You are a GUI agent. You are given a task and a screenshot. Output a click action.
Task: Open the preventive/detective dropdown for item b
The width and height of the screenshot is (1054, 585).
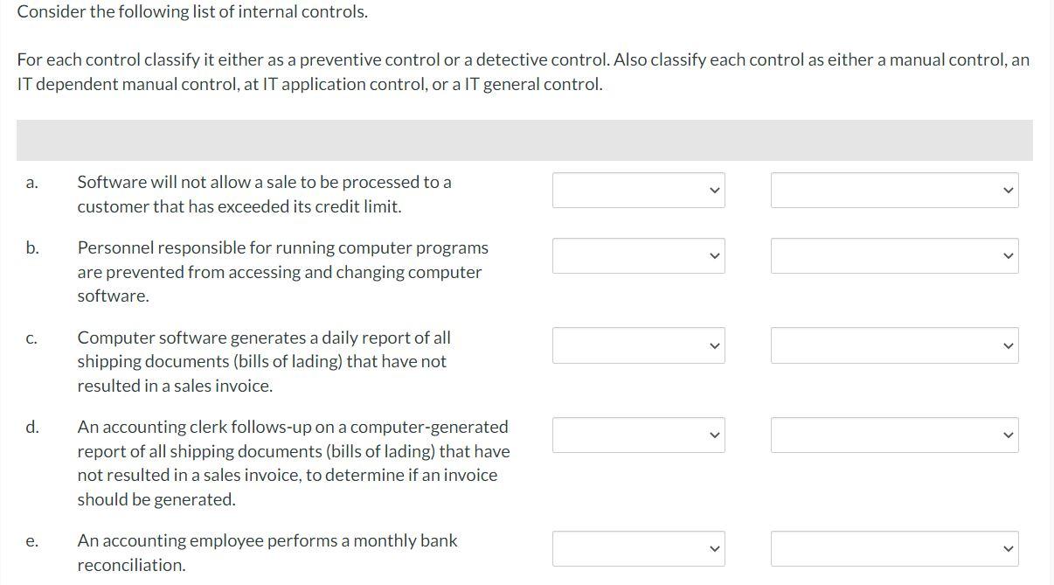638,255
